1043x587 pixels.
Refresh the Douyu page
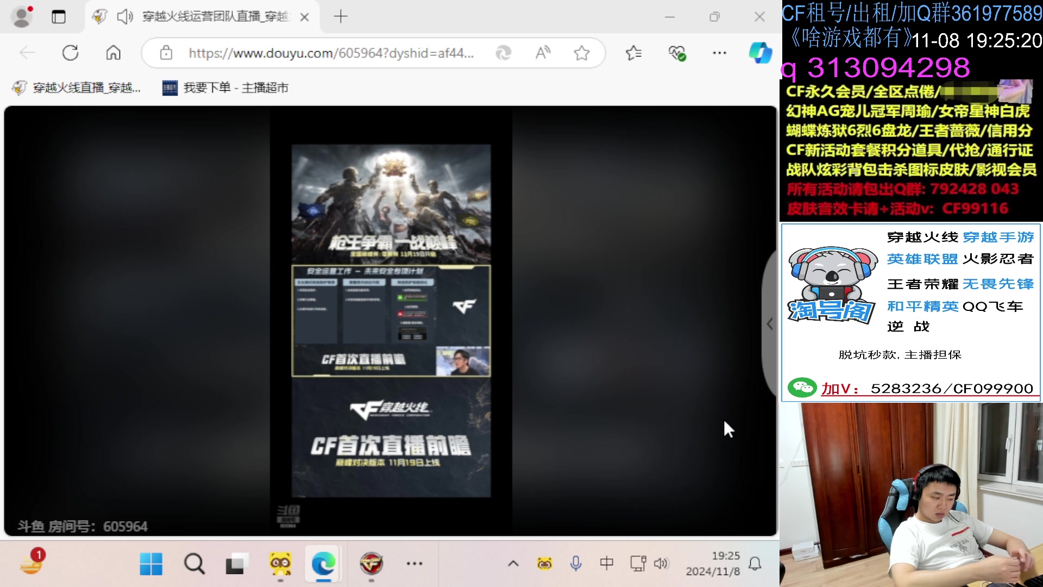click(x=71, y=53)
